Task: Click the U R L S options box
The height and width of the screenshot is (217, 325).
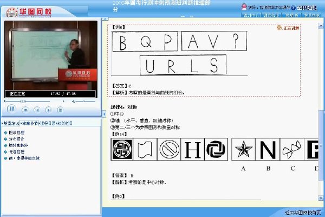Action: (183, 65)
